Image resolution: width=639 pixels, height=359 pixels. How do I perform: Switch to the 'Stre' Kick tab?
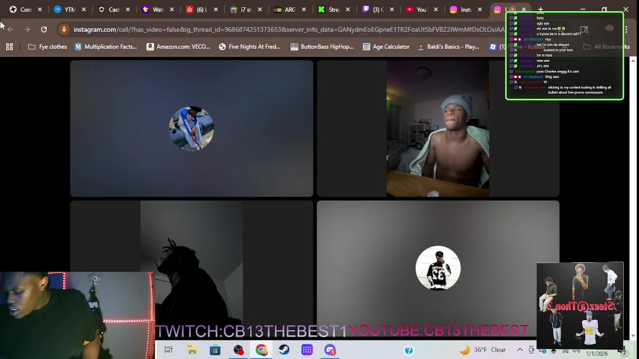pyautogui.click(x=333, y=9)
